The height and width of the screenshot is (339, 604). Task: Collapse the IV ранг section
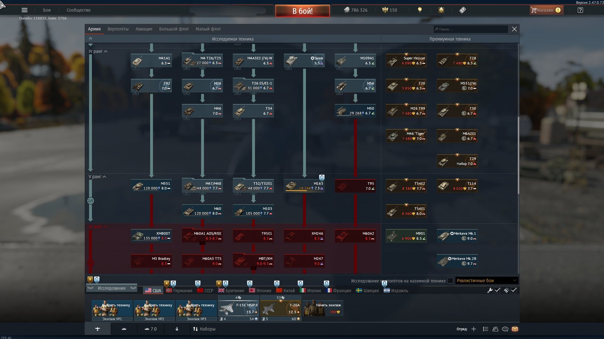click(x=98, y=51)
